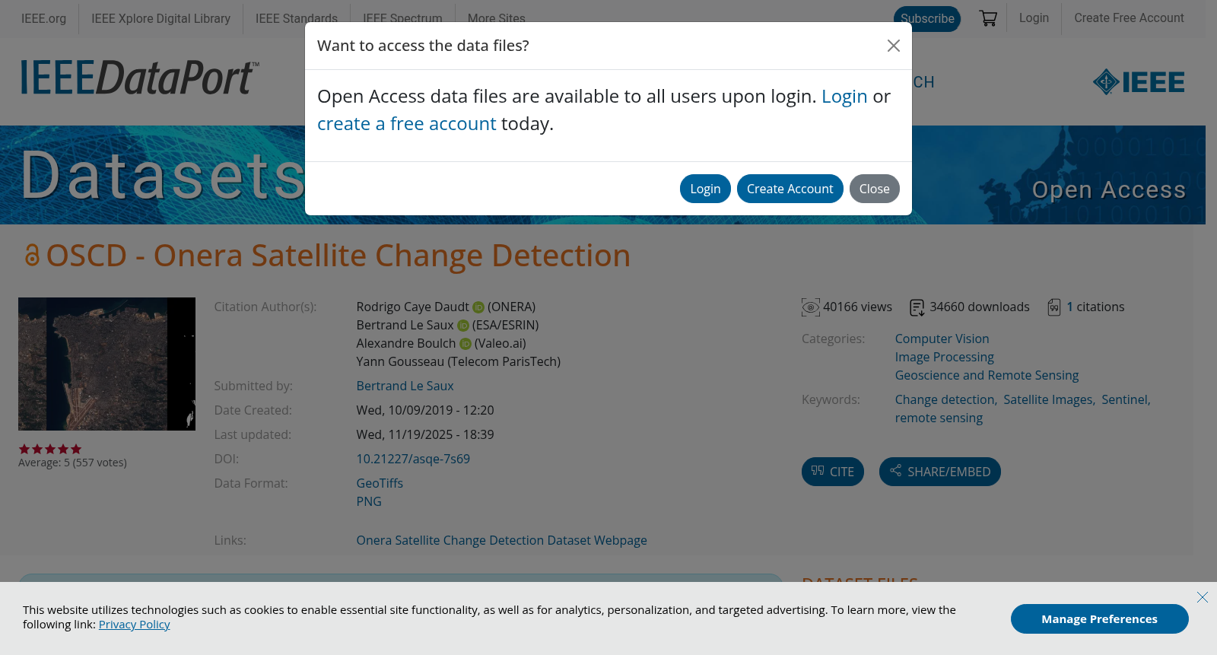1217x655 pixels.
Task: Open Bertrand Le Saux's ORCID icon
Action: [463, 326]
